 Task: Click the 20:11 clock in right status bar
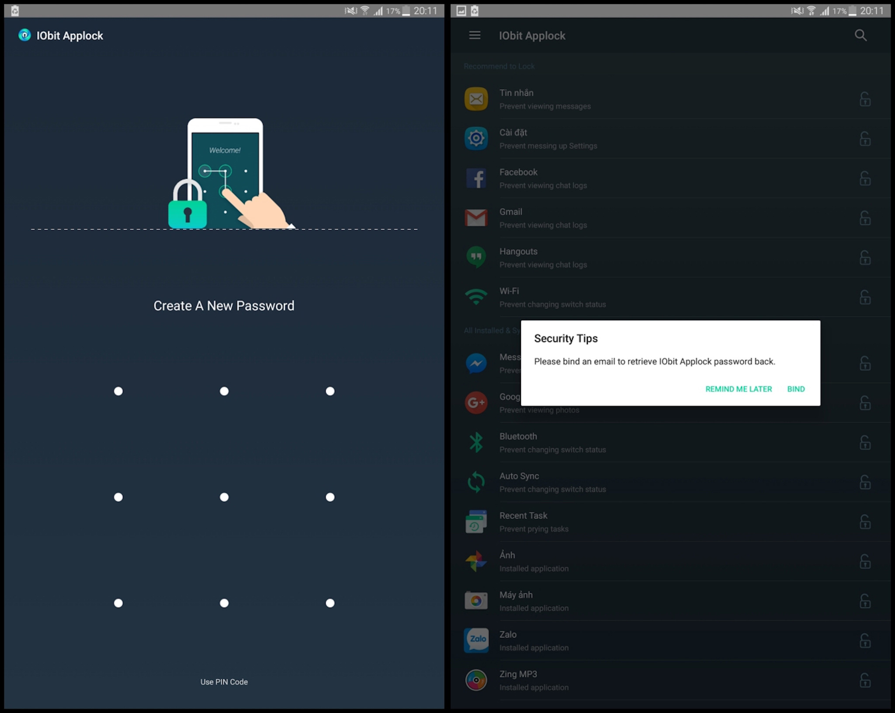point(872,10)
